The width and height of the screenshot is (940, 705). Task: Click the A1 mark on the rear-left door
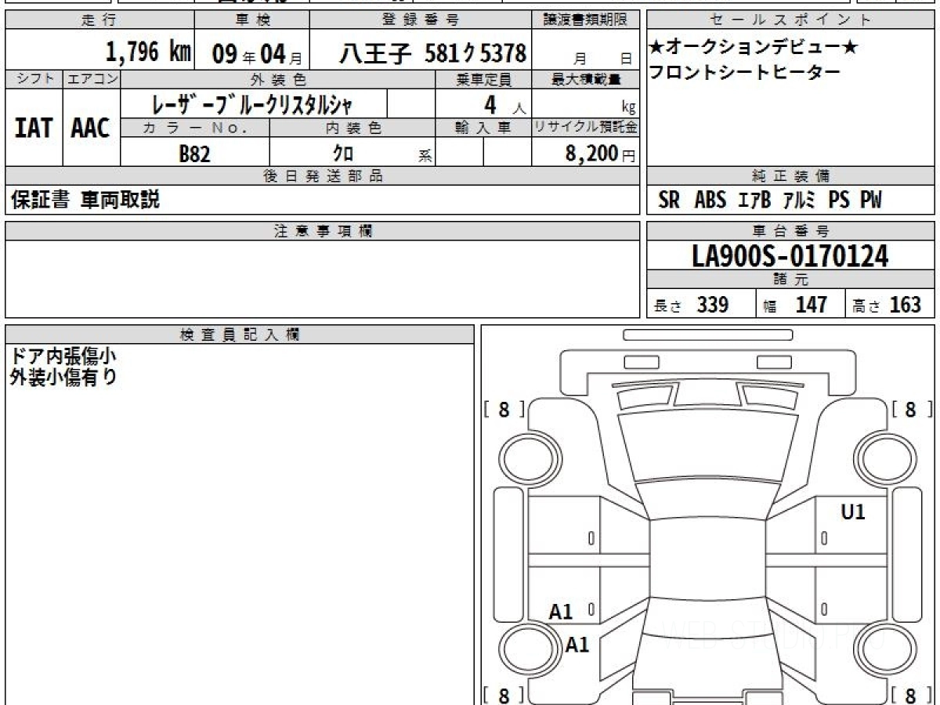[561, 612]
